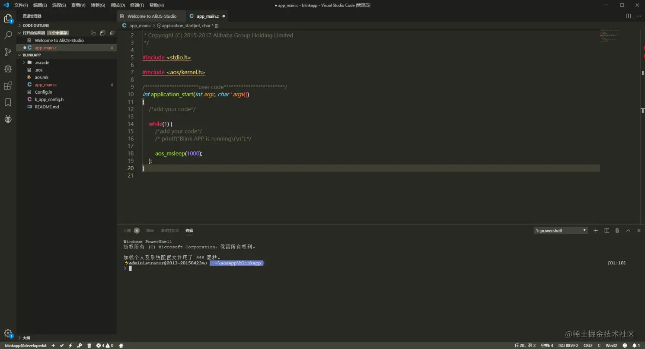Open the PlatformIO alien icon view
645x349 pixels.
(8, 119)
